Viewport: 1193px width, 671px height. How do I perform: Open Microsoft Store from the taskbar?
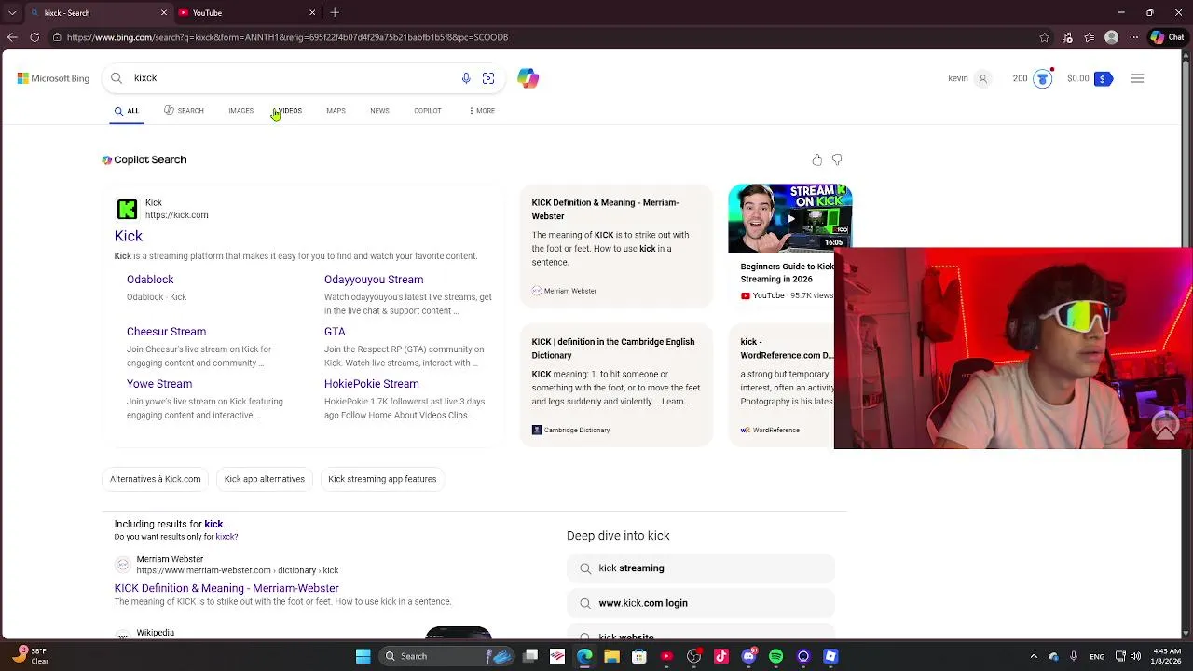(639, 656)
